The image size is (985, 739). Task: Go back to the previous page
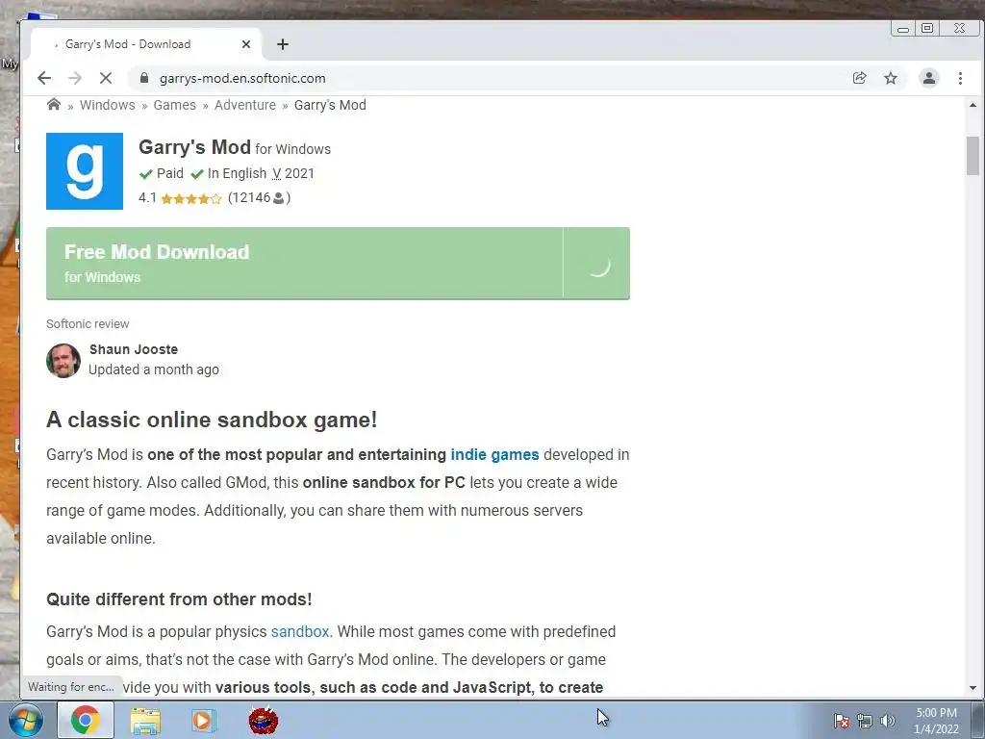point(44,78)
